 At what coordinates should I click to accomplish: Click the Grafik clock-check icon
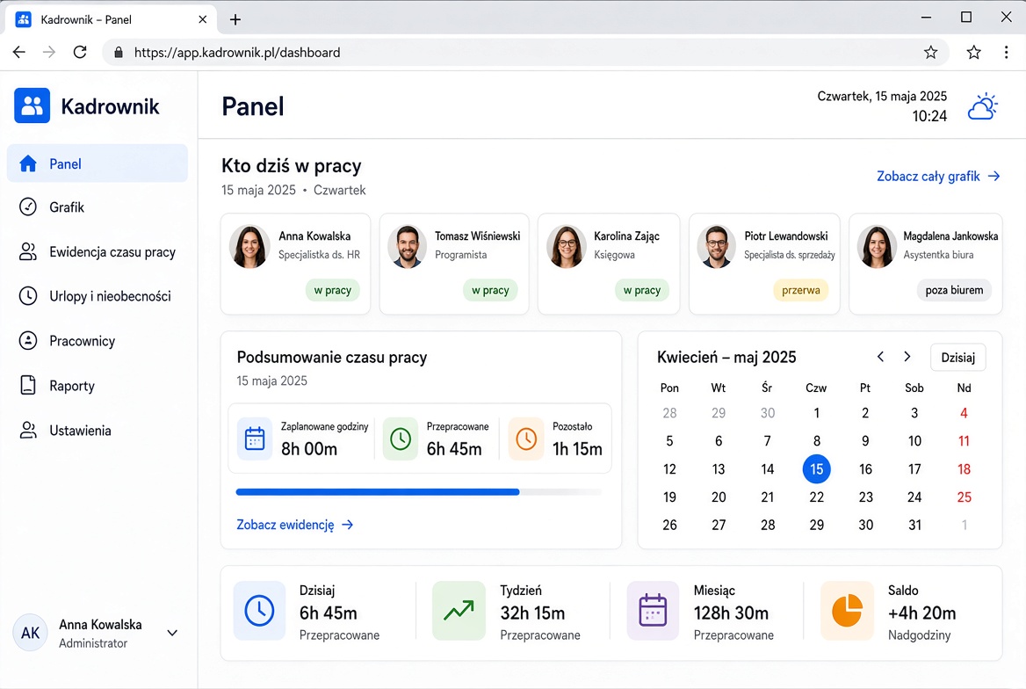28,207
